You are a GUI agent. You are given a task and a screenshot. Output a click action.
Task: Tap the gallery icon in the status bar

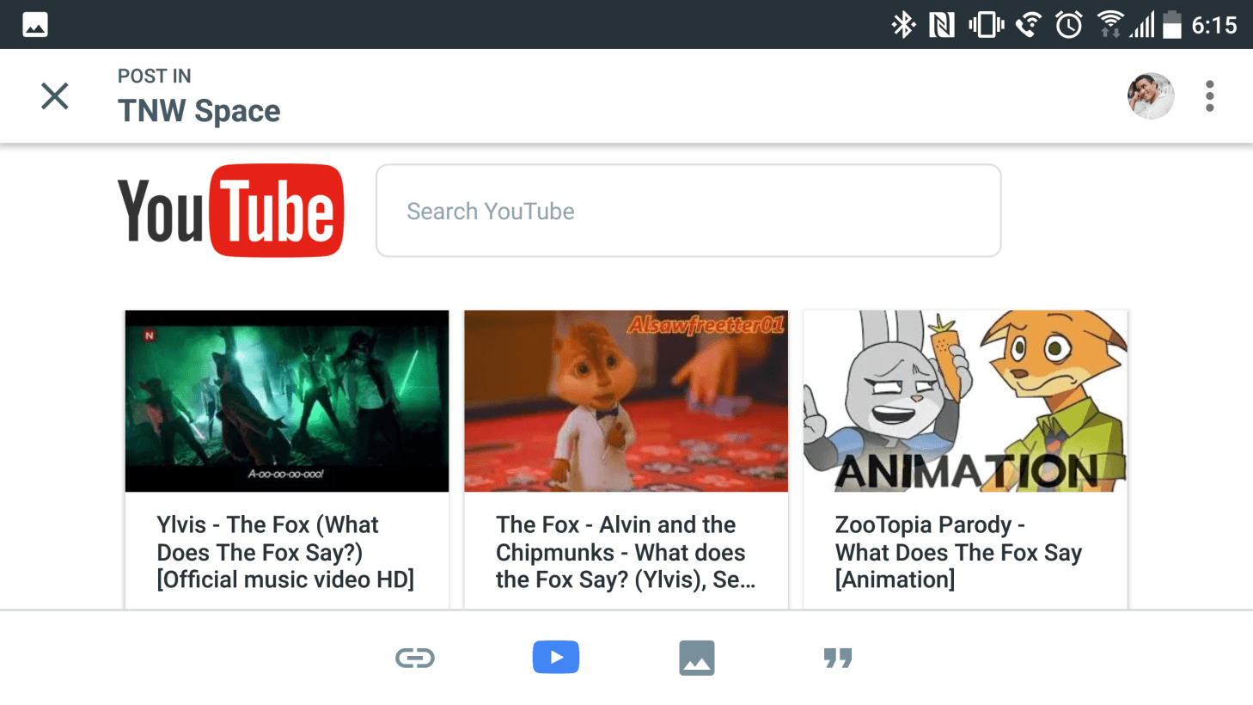34,24
